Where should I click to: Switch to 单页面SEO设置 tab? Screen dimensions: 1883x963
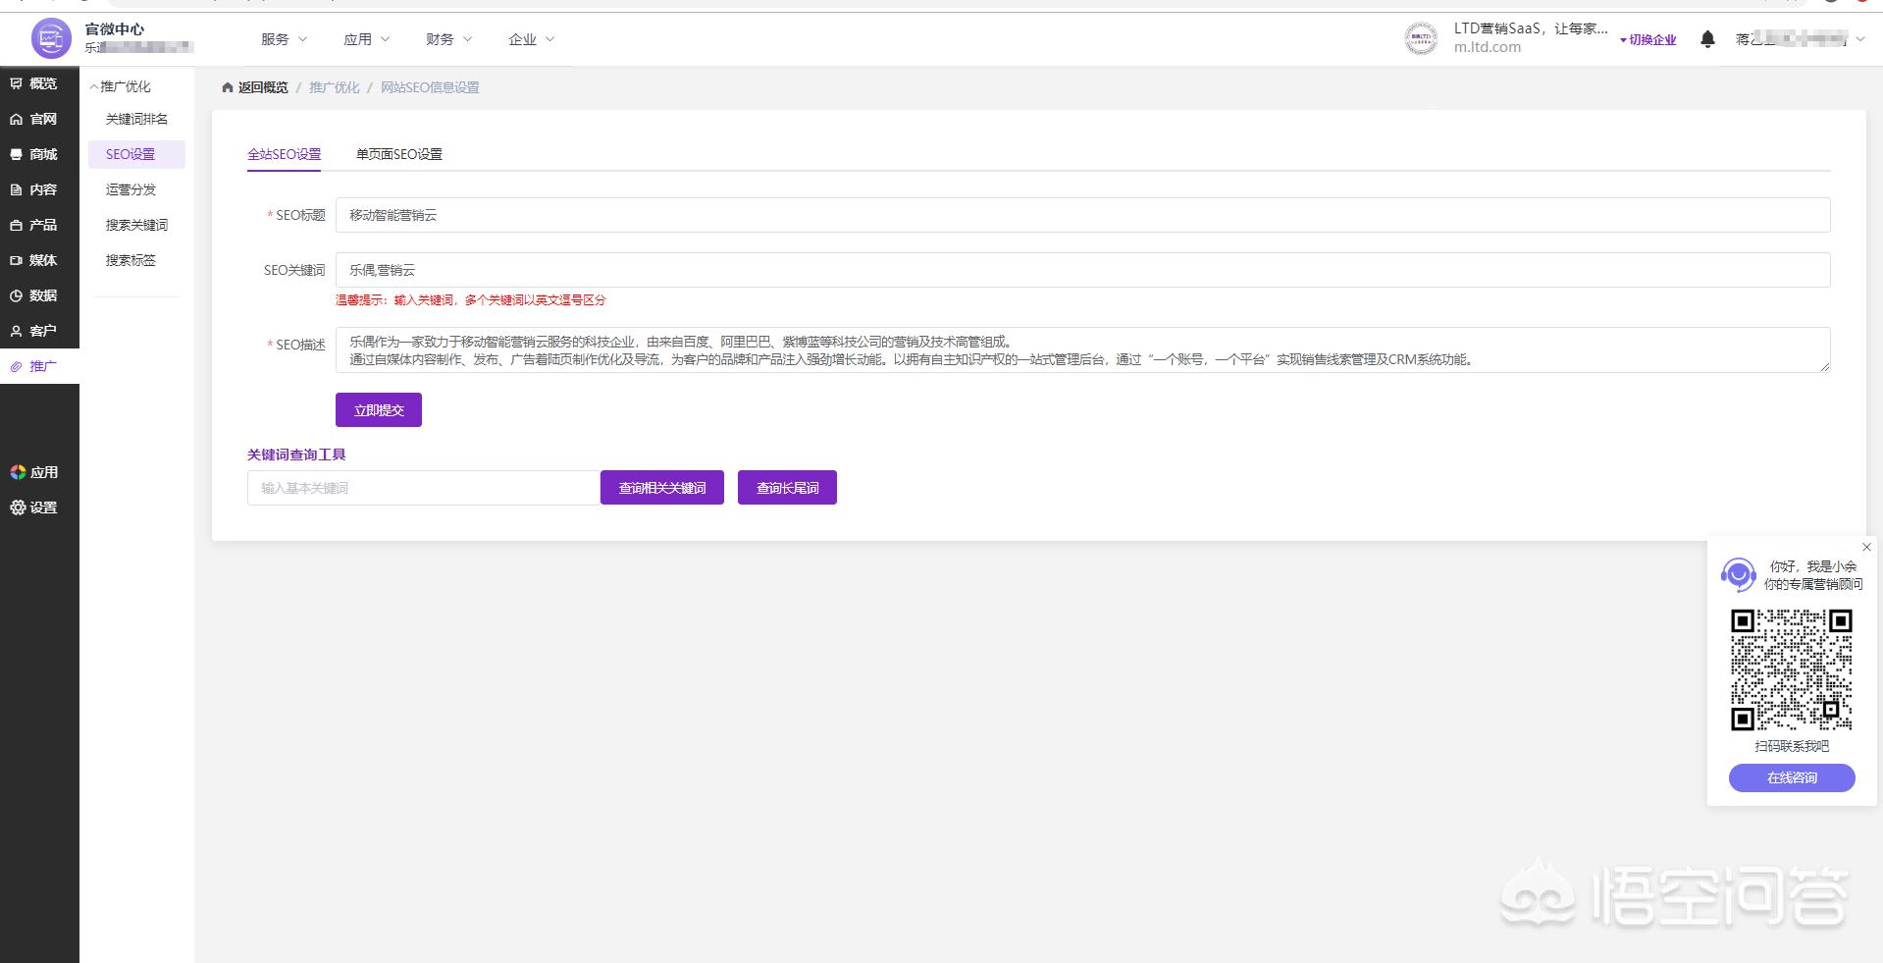coord(398,154)
